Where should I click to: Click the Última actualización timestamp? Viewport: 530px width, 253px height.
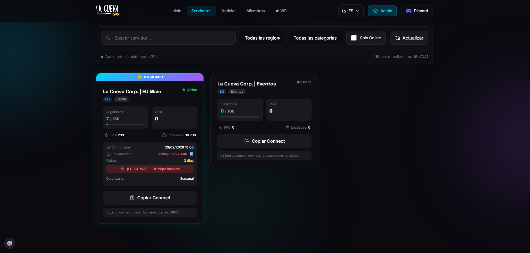point(401,57)
